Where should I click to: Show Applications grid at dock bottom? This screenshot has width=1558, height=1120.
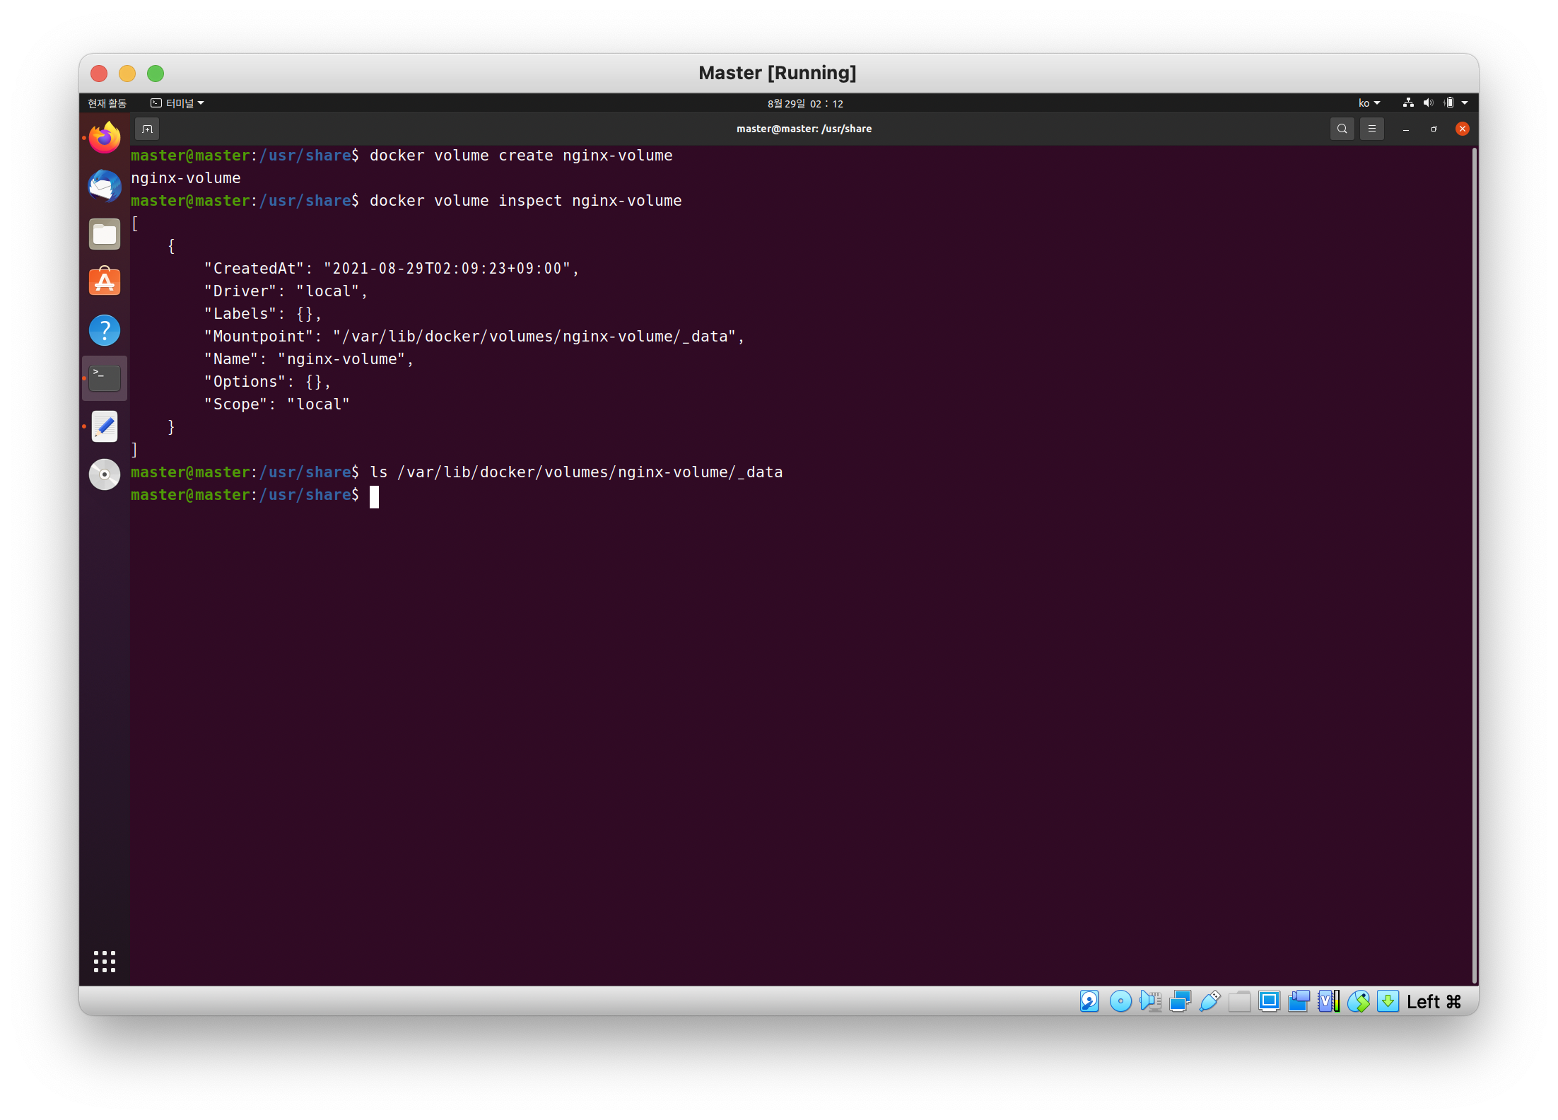point(105,962)
